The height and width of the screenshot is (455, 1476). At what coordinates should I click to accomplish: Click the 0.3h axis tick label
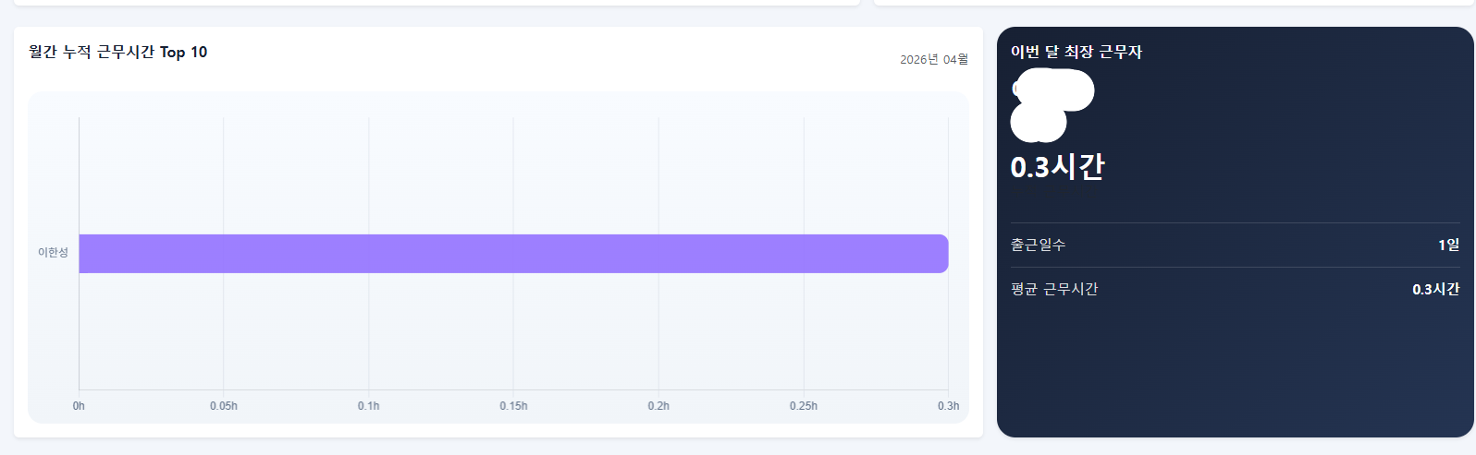pos(949,406)
